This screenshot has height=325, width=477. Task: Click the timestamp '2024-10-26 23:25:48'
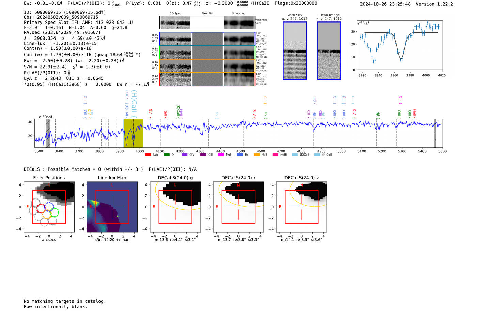385,4
